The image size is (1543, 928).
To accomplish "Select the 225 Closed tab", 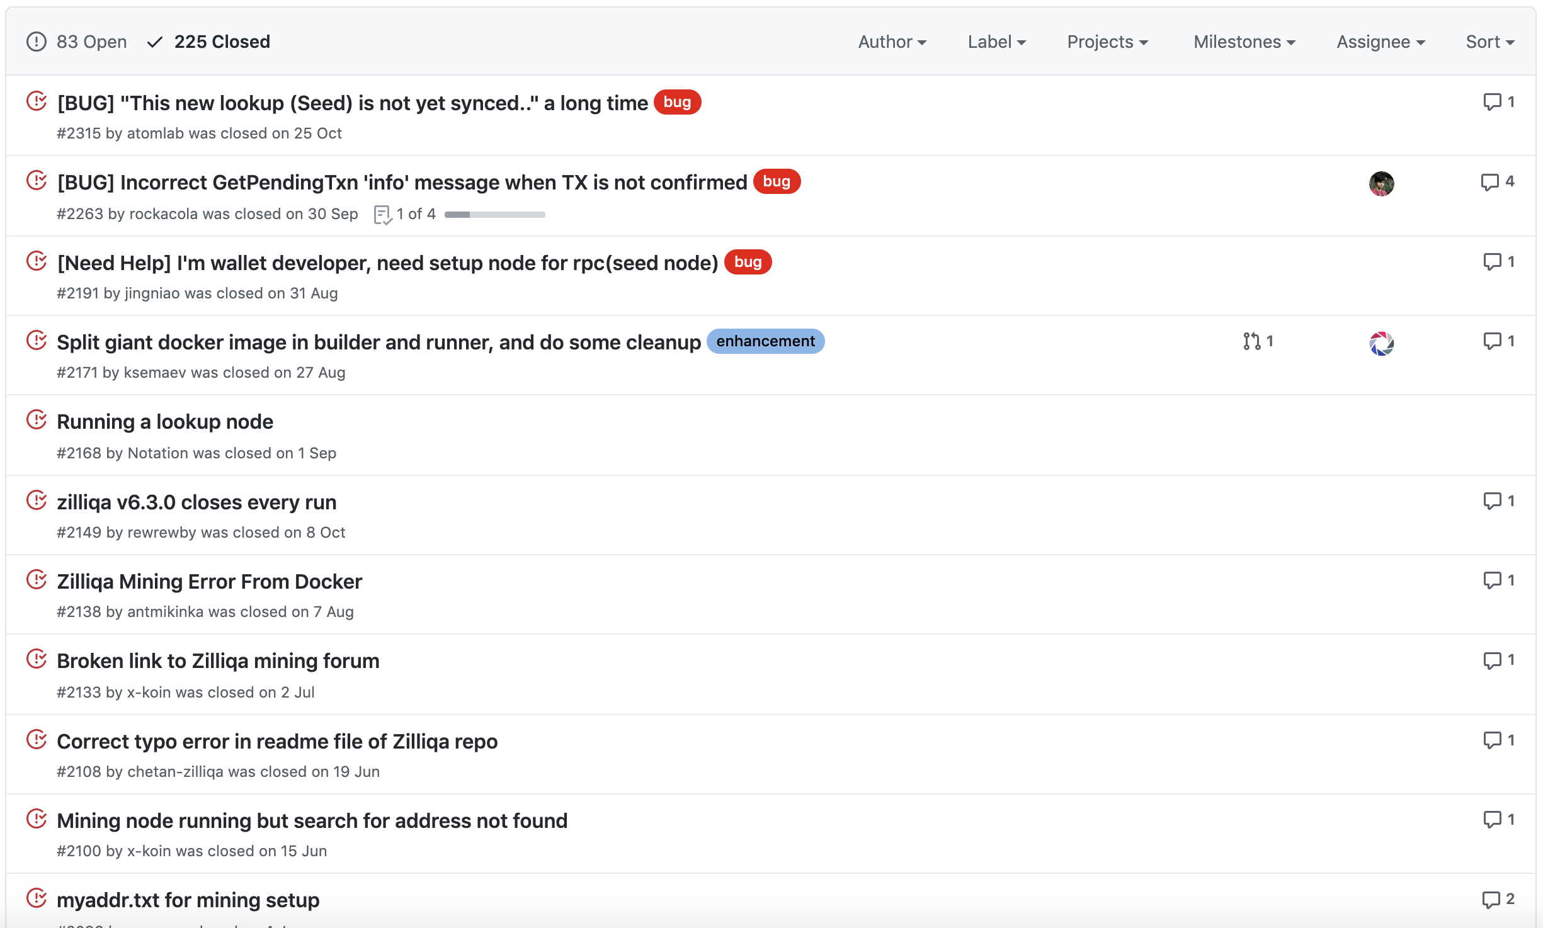I will [222, 42].
